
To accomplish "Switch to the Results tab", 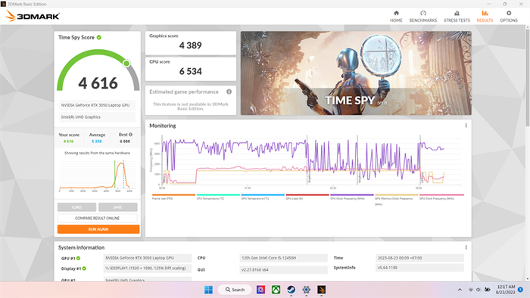I will [485, 16].
